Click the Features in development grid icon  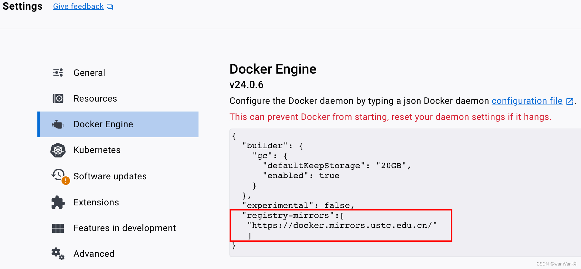58,228
